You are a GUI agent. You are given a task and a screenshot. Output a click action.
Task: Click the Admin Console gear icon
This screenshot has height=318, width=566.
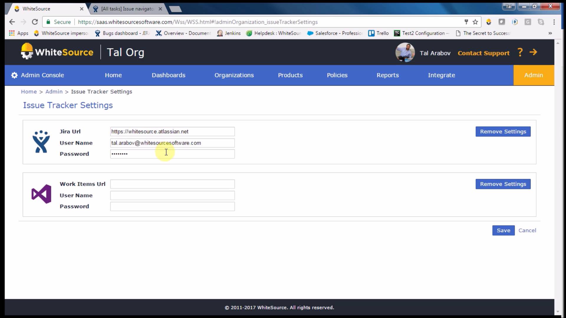(x=14, y=75)
